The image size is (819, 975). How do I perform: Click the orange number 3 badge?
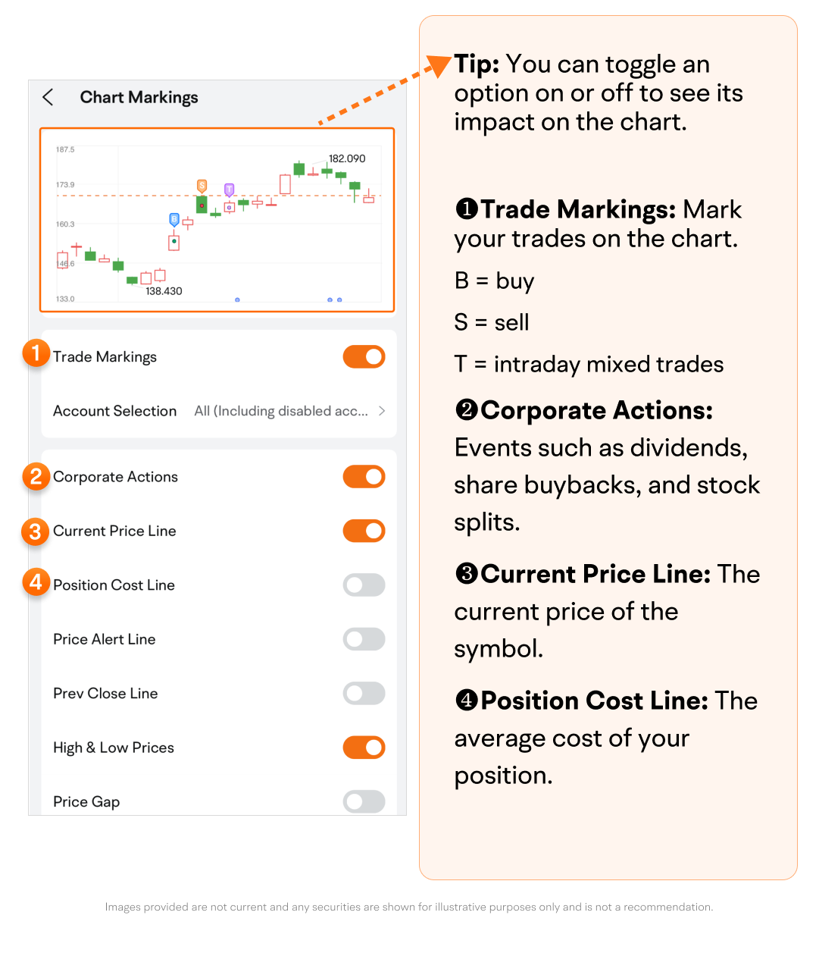coord(36,531)
